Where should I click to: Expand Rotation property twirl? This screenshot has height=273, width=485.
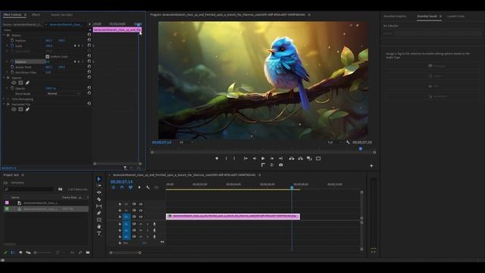tap(8, 61)
